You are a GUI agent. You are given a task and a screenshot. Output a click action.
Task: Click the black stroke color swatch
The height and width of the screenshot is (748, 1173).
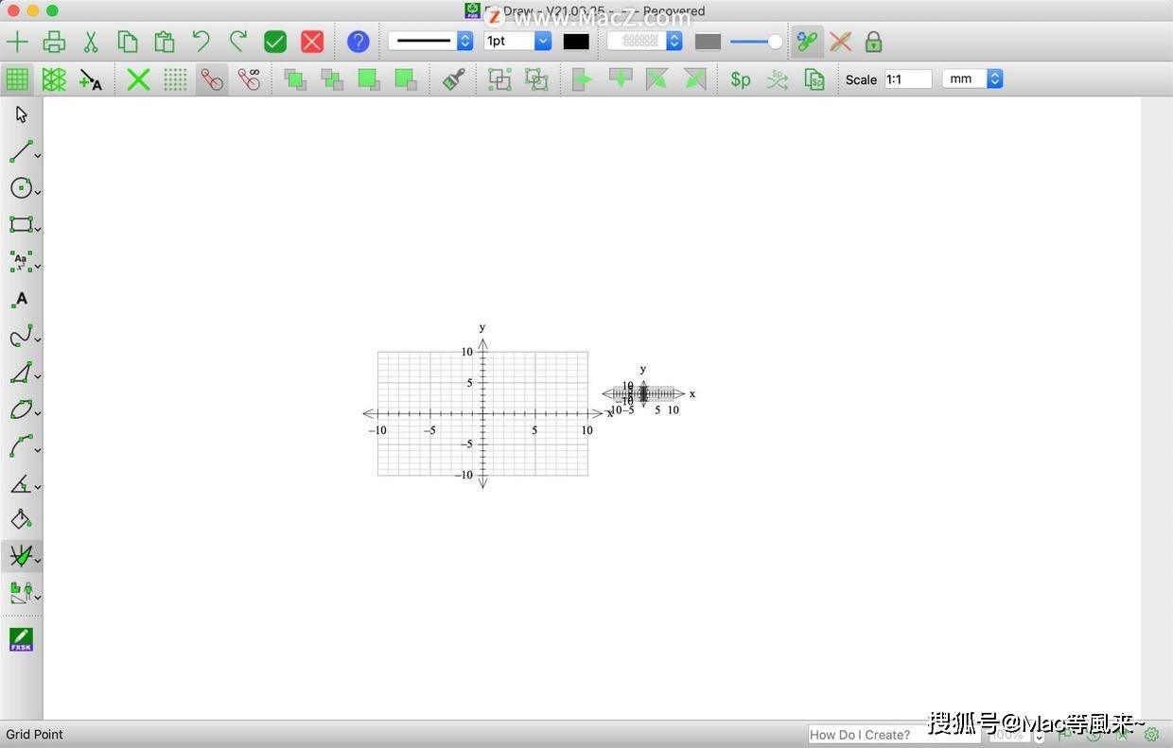point(576,41)
